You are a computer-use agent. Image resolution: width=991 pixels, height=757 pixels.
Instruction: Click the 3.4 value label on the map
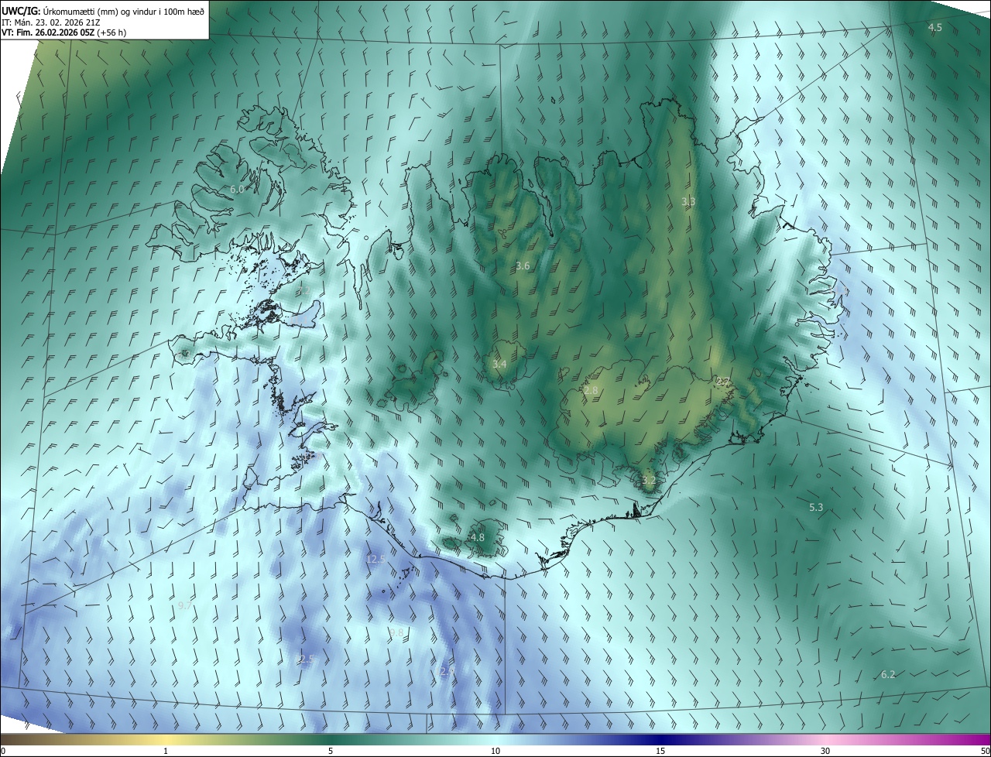pyautogui.click(x=499, y=364)
